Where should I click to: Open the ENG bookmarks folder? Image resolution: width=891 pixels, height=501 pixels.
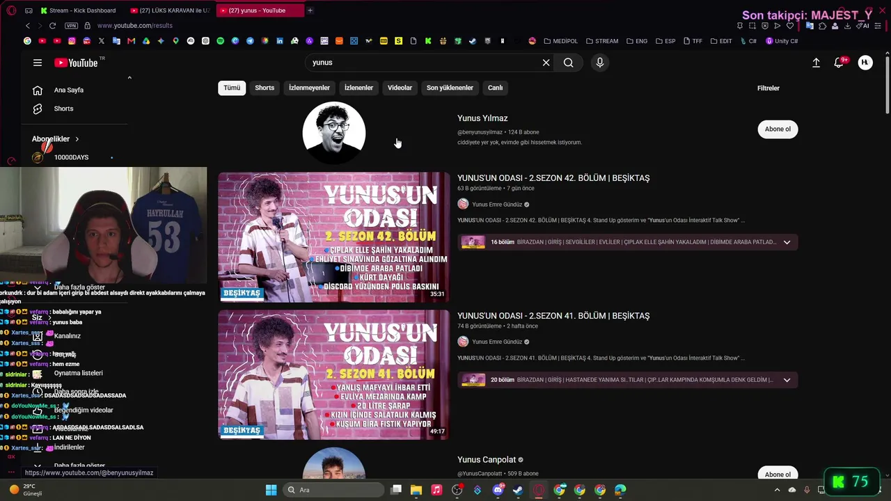coord(637,41)
